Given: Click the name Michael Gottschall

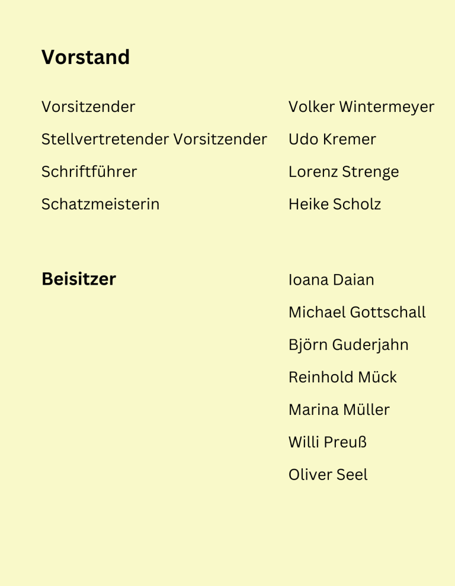Looking at the screenshot, I should point(357,313).
